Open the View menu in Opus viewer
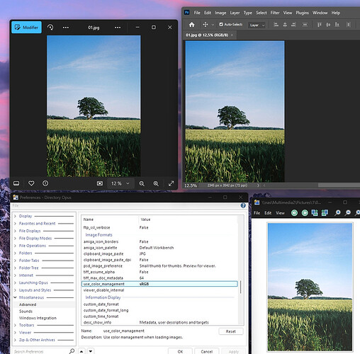The height and width of the screenshot is (354, 360). tap(280, 213)
